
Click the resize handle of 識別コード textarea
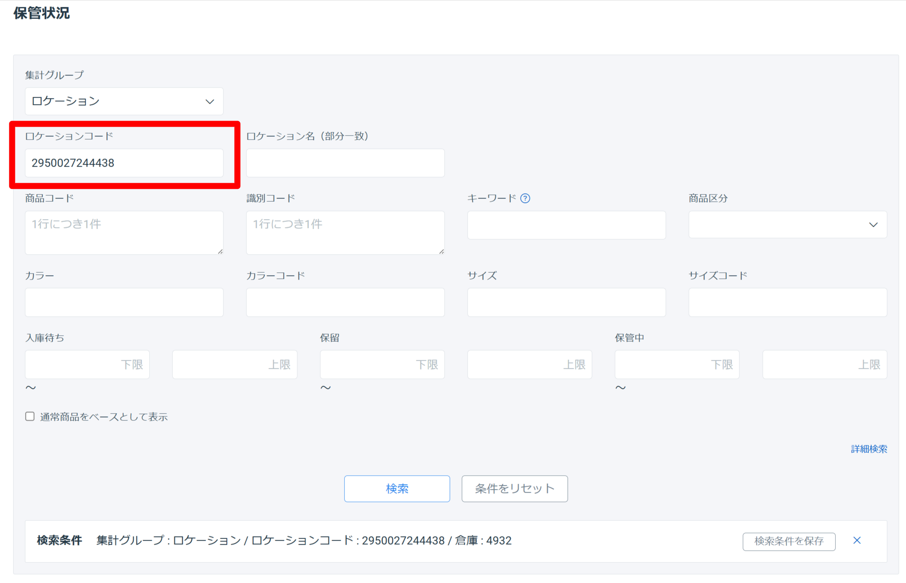pos(441,251)
